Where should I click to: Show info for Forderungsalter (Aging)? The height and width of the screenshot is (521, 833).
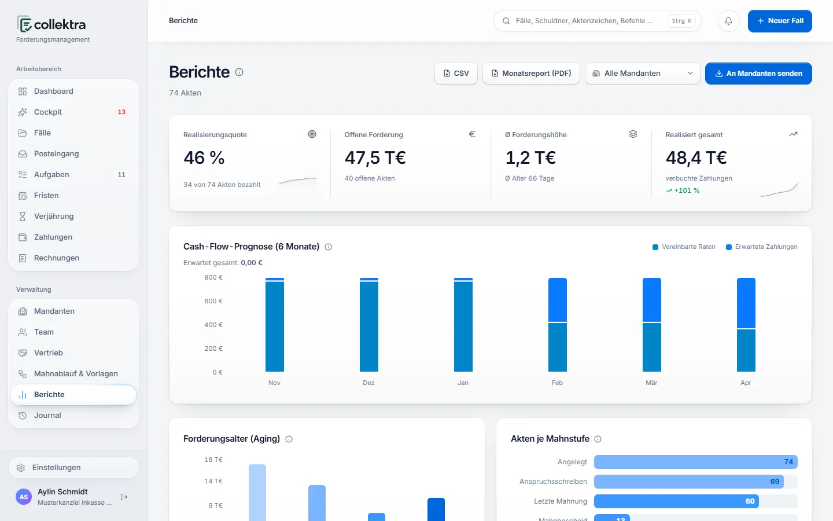tap(289, 439)
